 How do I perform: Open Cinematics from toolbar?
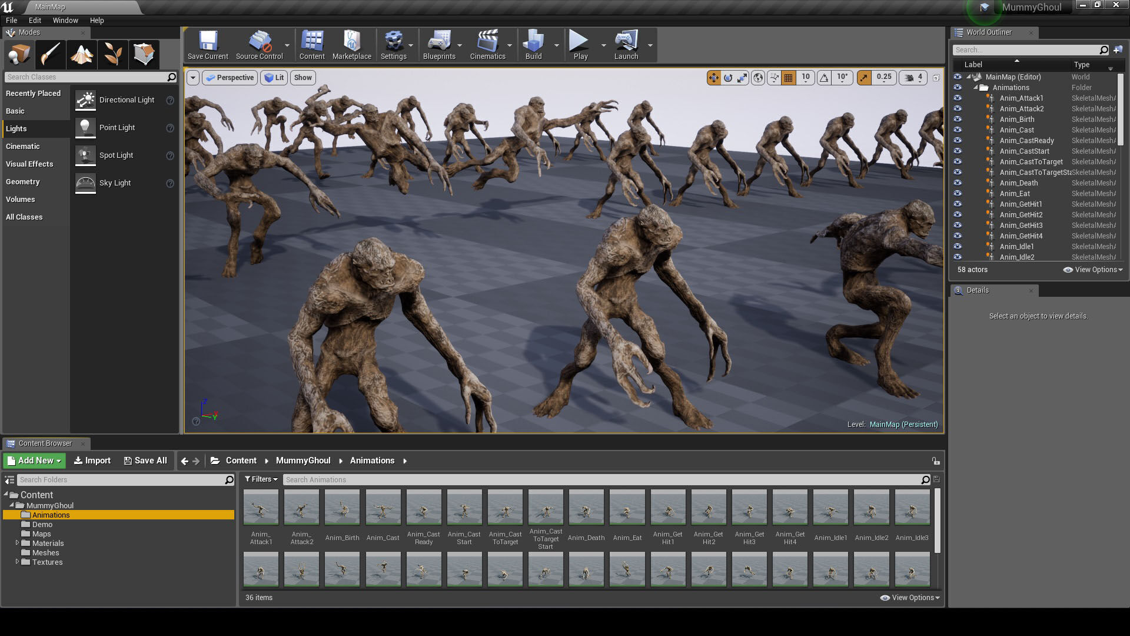click(x=487, y=45)
